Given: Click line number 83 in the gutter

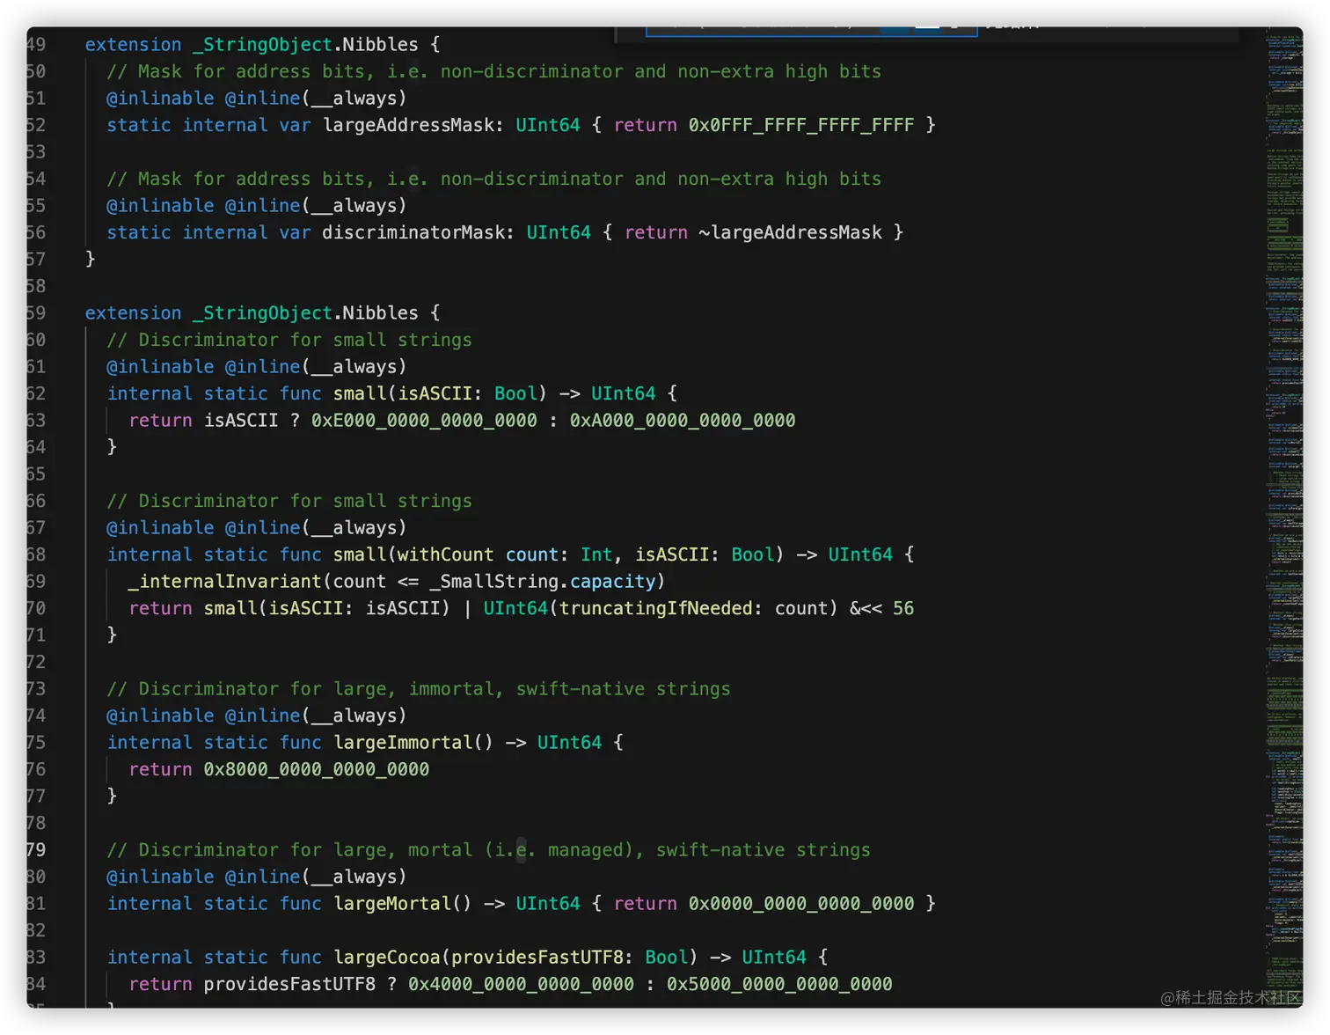Looking at the screenshot, I should (x=36, y=957).
